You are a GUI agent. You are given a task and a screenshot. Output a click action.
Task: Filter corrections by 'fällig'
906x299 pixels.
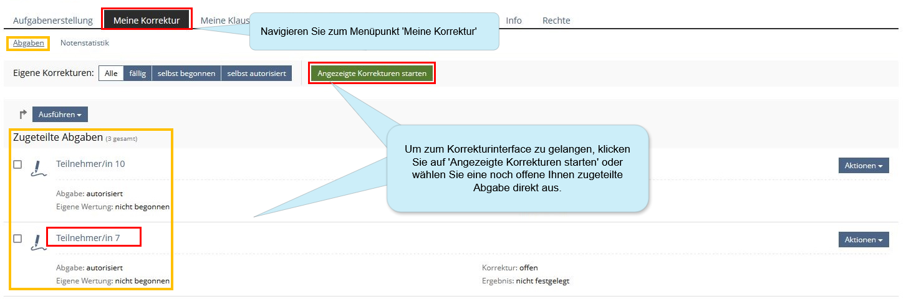tap(137, 74)
